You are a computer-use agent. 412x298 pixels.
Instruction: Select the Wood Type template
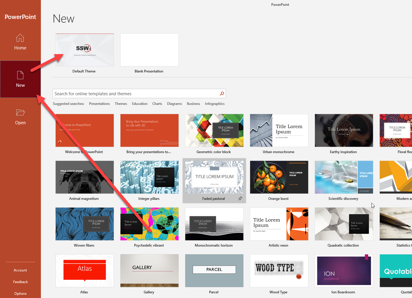click(x=279, y=271)
